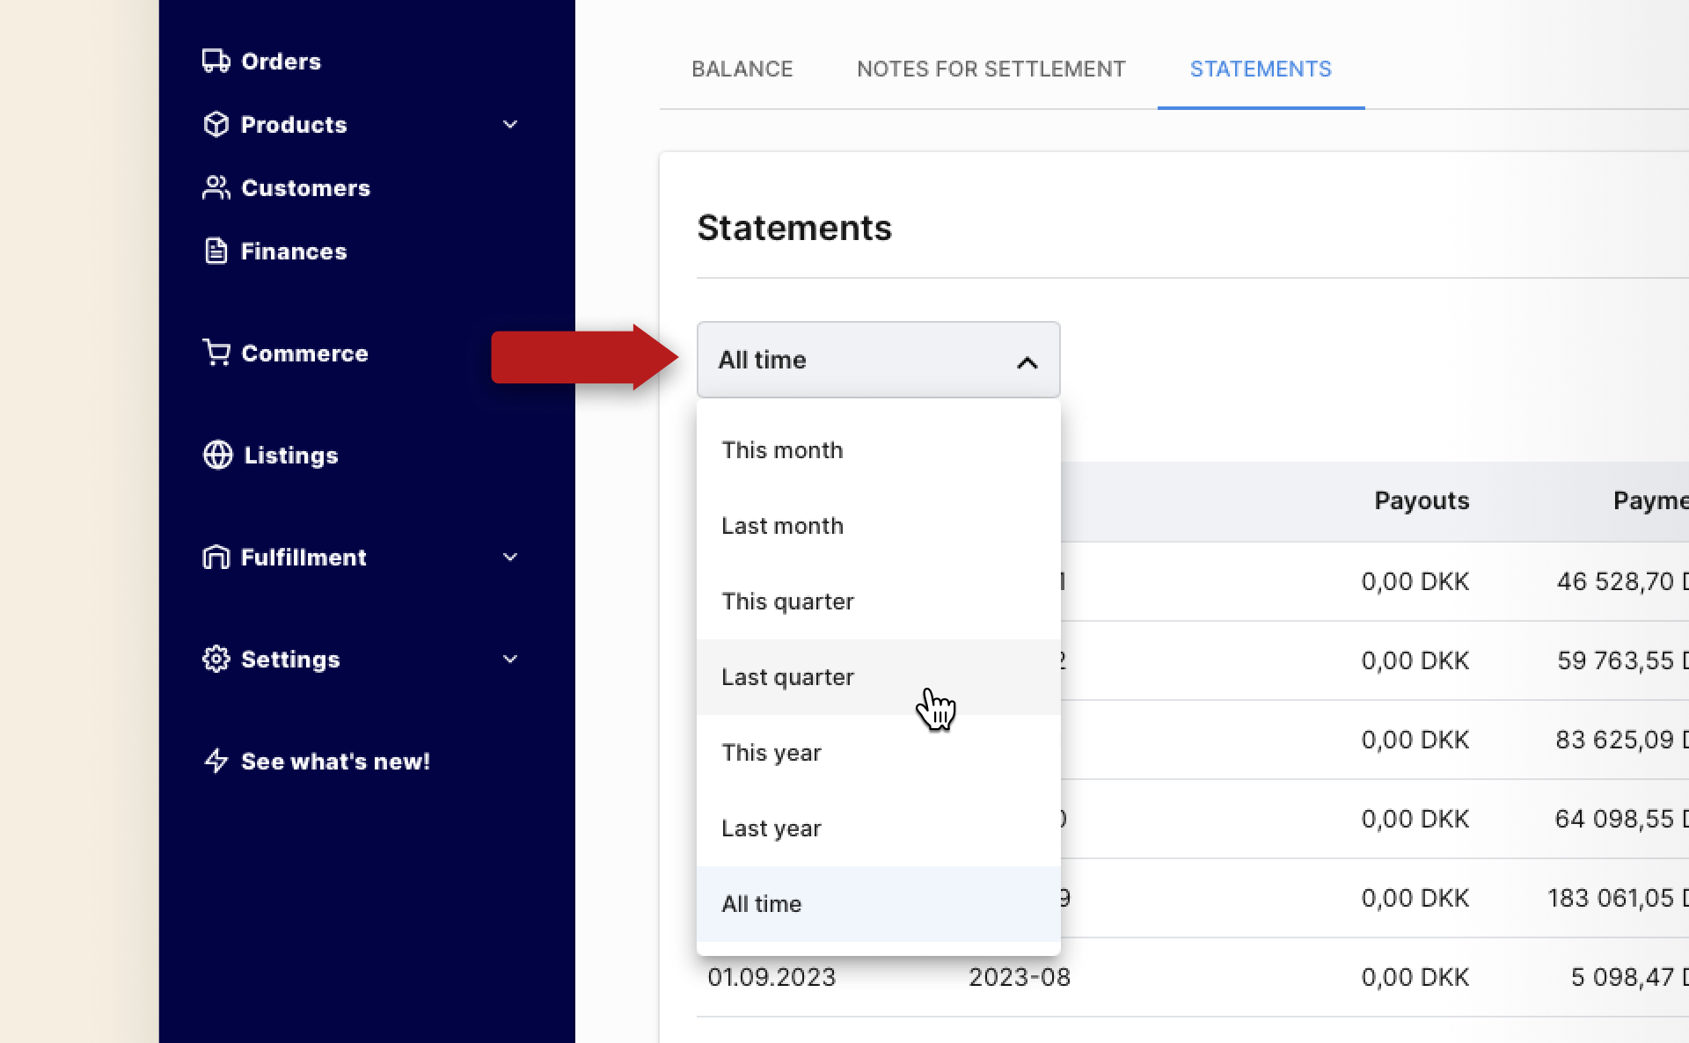Pick This year in the period list
This screenshot has height=1043, width=1689.
click(x=878, y=753)
